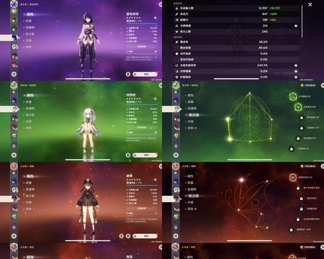The height and width of the screenshot is (259, 324).
Task: Open the Weapons menu on the Nahida attribute screen
Action: [x=29, y=102]
